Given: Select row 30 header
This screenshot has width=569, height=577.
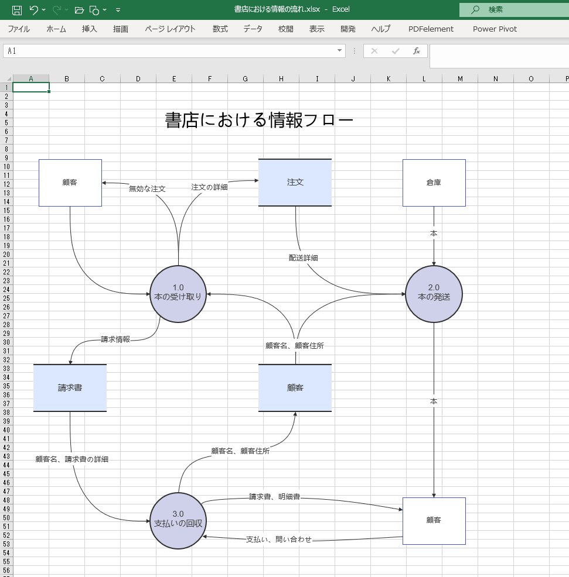Looking at the screenshot, I should pyautogui.click(x=6, y=342).
